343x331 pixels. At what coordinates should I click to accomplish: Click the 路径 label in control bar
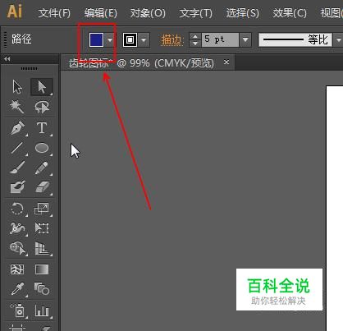coord(21,39)
